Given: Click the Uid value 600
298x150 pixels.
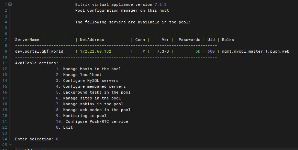Looking at the screenshot, I should 211,51.
